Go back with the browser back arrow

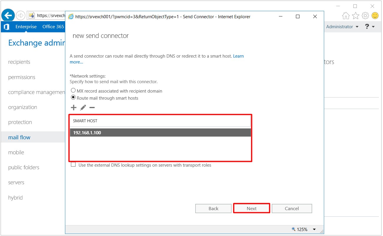pos(8,15)
